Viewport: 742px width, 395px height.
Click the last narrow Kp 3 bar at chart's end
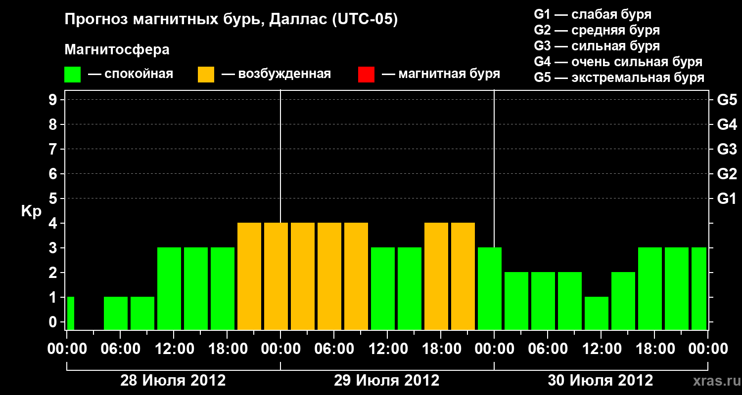coord(699,288)
